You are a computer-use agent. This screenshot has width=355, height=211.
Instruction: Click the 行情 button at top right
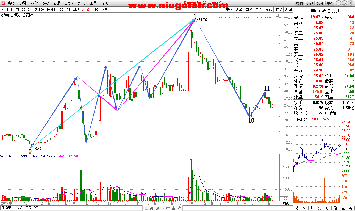[299, 3]
